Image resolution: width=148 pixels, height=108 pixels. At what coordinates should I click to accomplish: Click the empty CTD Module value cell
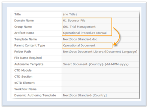click(100, 70)
